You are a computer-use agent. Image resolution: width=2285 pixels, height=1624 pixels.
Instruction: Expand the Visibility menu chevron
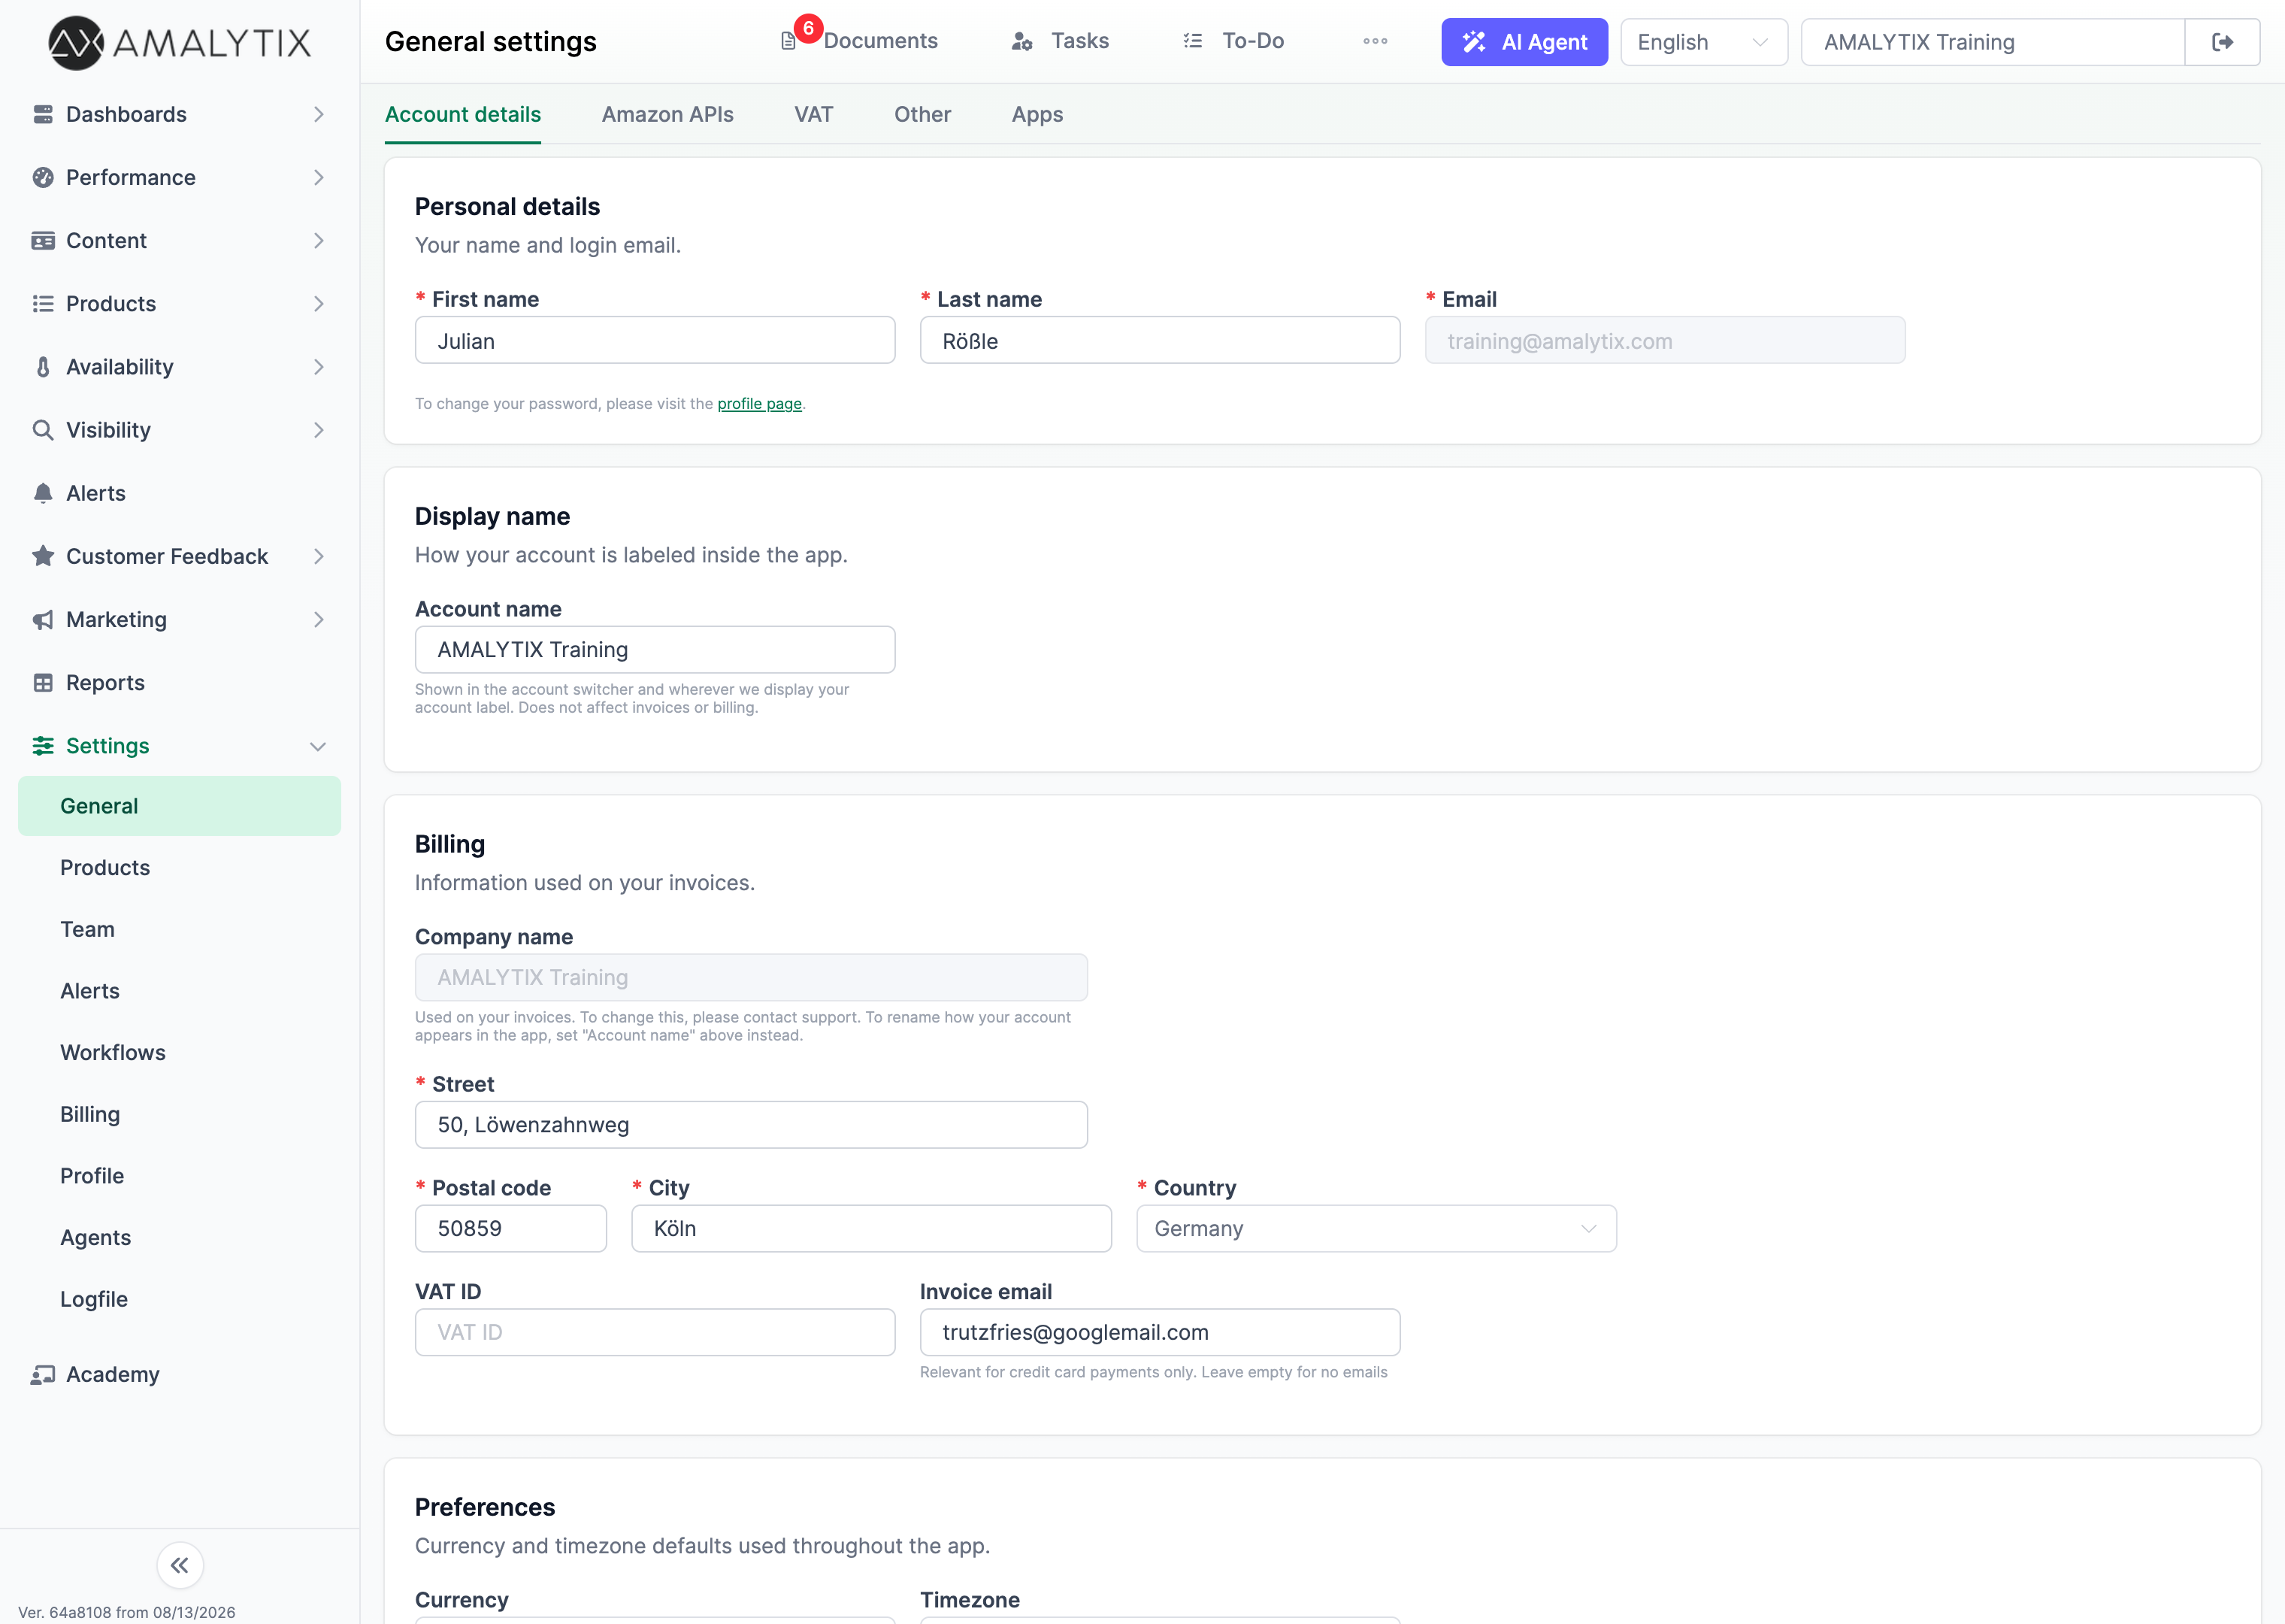click(x=319, y=430)
